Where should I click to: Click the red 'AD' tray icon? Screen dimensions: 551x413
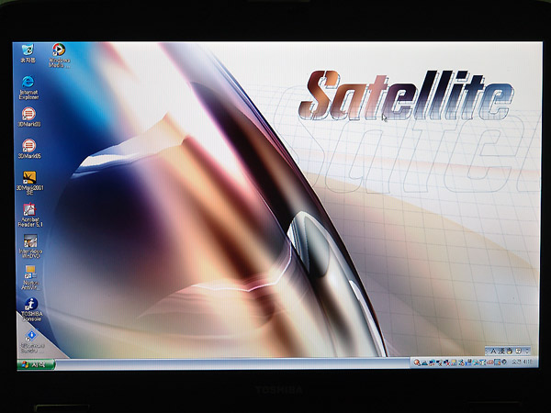click(x=489, y=363)
